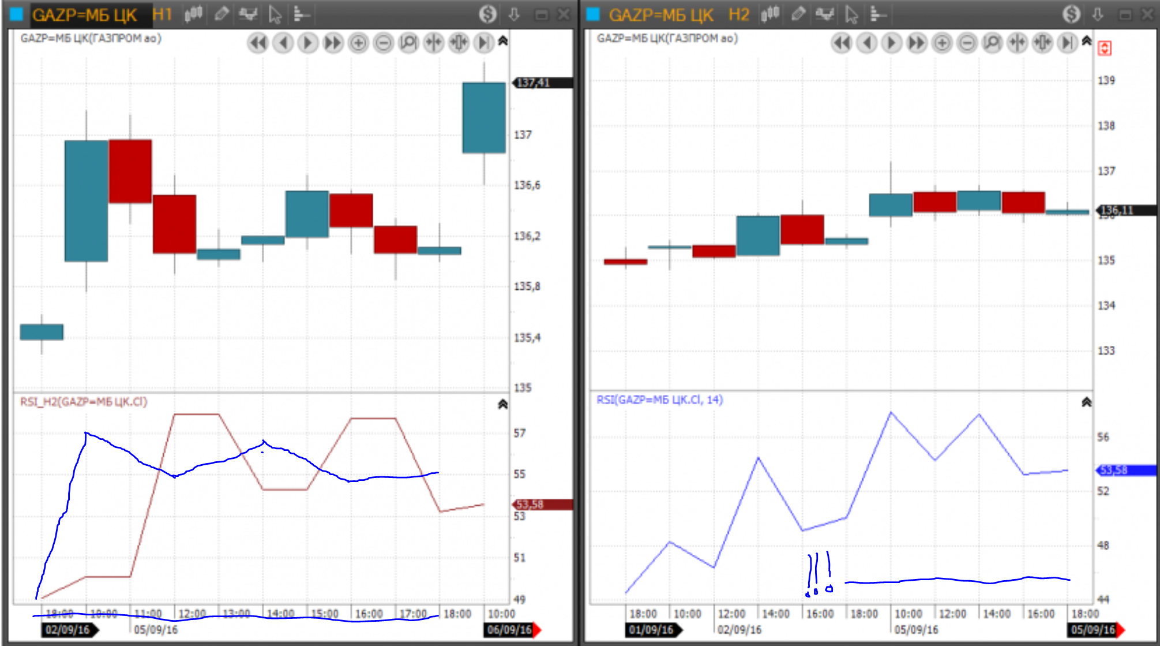The width and height of the screenshot is (1160, 646).
Task: Click H2 timeframe label in right header
Action: click(739, 14)
